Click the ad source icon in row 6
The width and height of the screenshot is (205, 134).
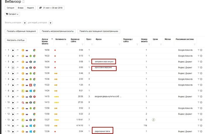pos(23,79)
